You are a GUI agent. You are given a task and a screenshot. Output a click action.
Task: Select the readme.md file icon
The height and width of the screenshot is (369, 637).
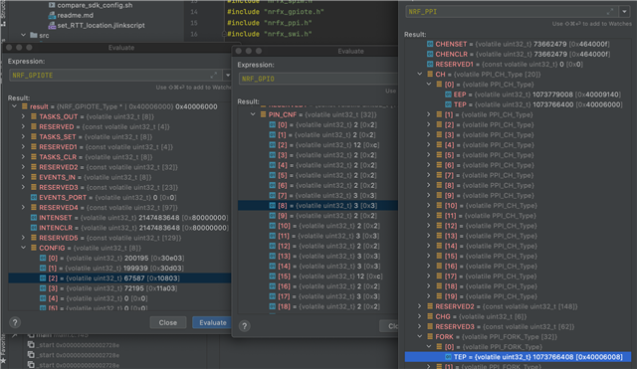(52, 15)
